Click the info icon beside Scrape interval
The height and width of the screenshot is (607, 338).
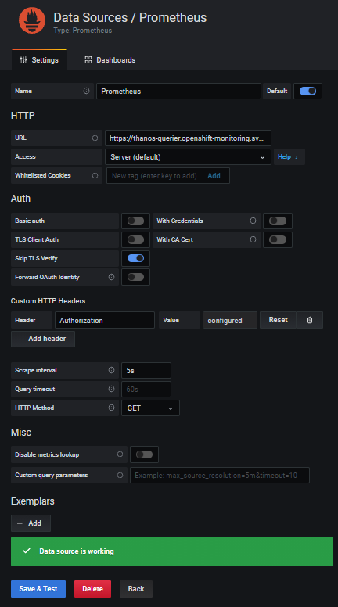[x=112, y=370]
